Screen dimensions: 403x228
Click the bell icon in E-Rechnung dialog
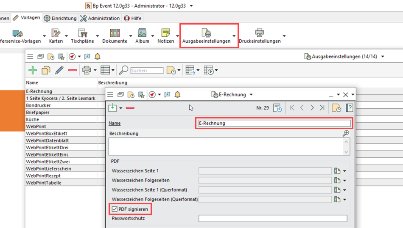pyautogui.click(x=177, y=95)
